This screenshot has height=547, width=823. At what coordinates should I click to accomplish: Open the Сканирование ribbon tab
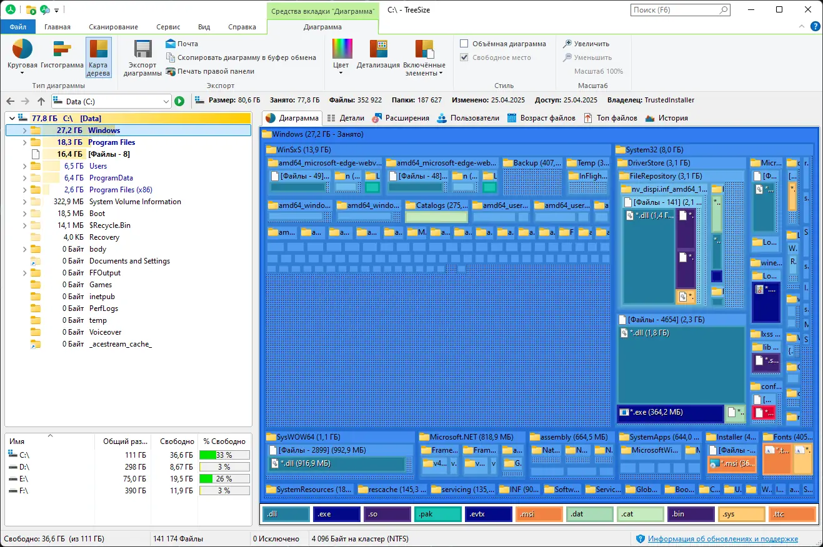113,27
